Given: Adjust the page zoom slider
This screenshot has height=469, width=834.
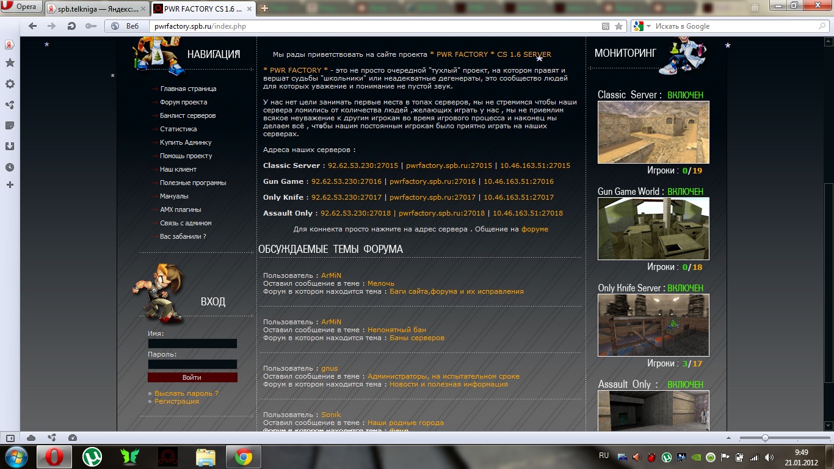Looking at the screenshot, I should [765, 438].
